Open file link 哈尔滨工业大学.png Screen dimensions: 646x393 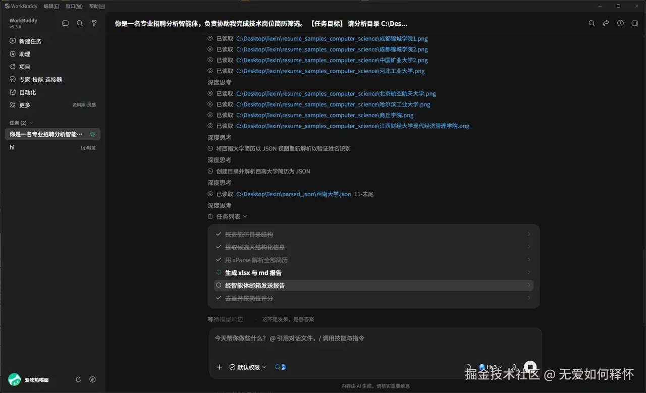pos(333,104)
